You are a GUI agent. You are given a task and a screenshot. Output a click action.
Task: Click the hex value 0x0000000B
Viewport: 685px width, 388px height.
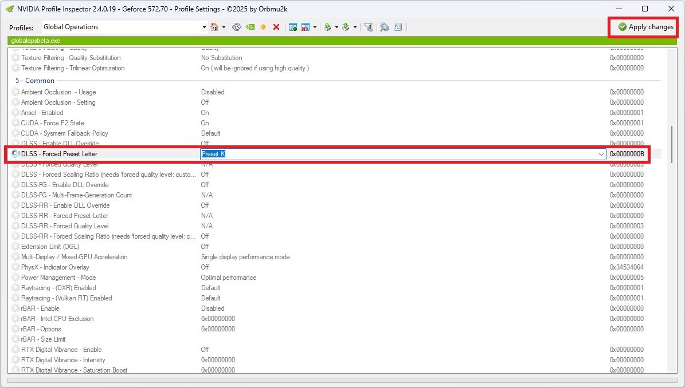(627, 154)
